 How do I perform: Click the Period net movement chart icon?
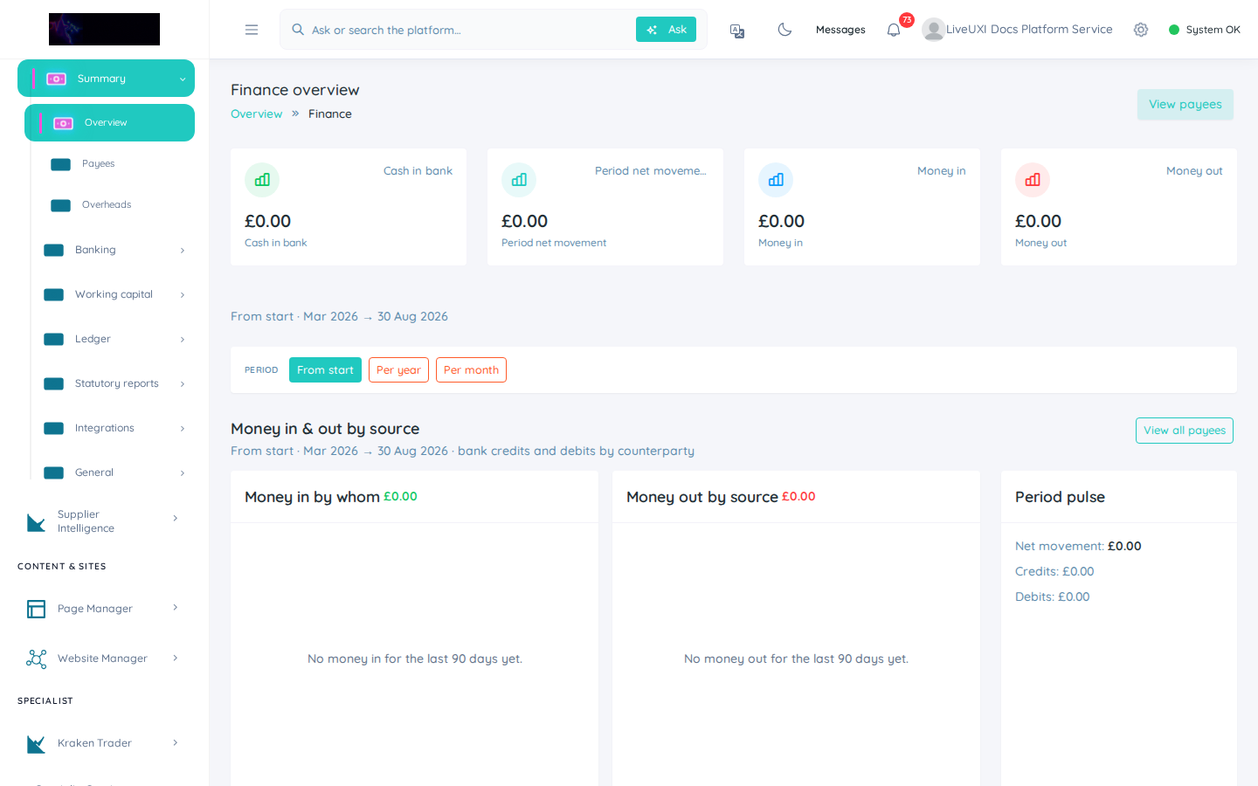pyautogui.click(x=519, y=180)
